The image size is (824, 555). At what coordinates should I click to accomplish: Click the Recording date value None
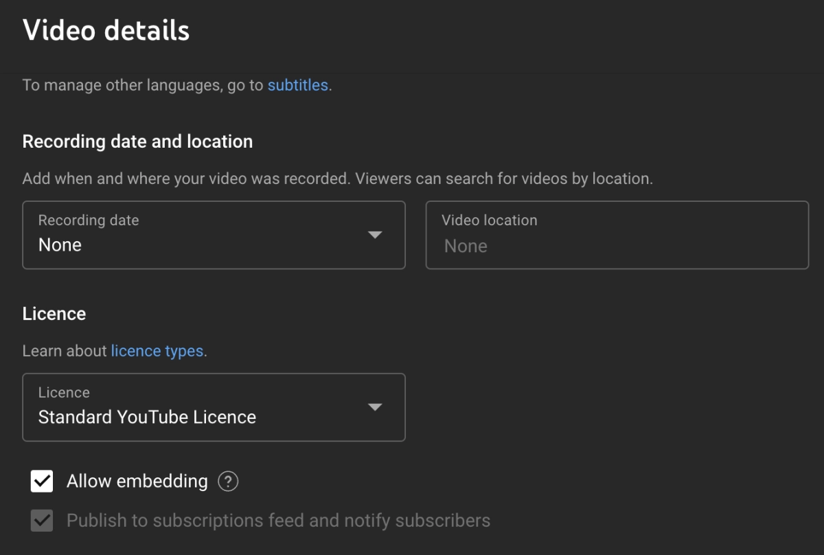tap(60, 245)
